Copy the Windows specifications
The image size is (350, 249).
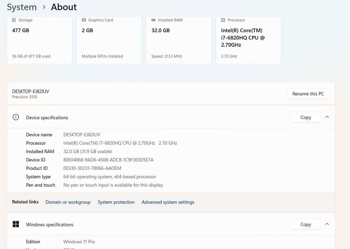pyautogui.click(x=306, y=224)
